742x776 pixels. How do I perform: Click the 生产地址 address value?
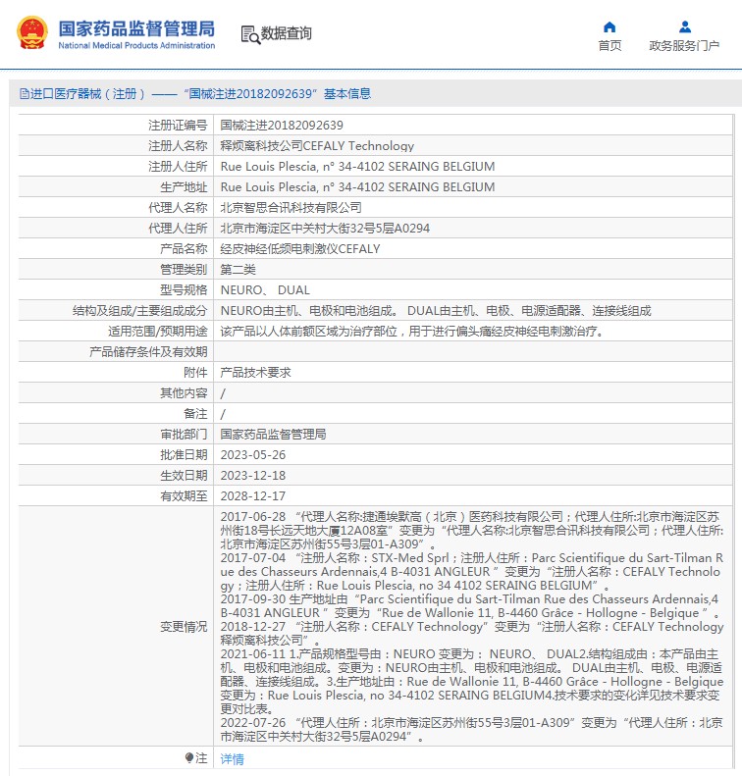357,187
